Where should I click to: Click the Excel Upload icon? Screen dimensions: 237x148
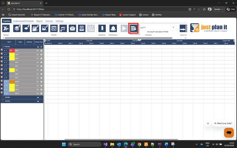[6, 28]
